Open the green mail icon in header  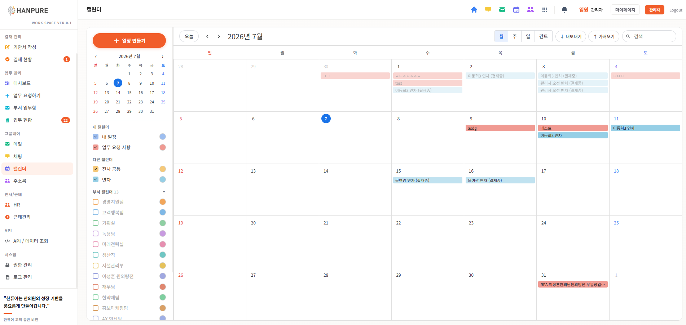coord(502,10)
